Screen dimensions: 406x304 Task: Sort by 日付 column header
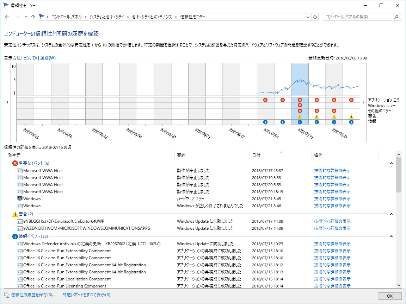click(x=281, y=156)
